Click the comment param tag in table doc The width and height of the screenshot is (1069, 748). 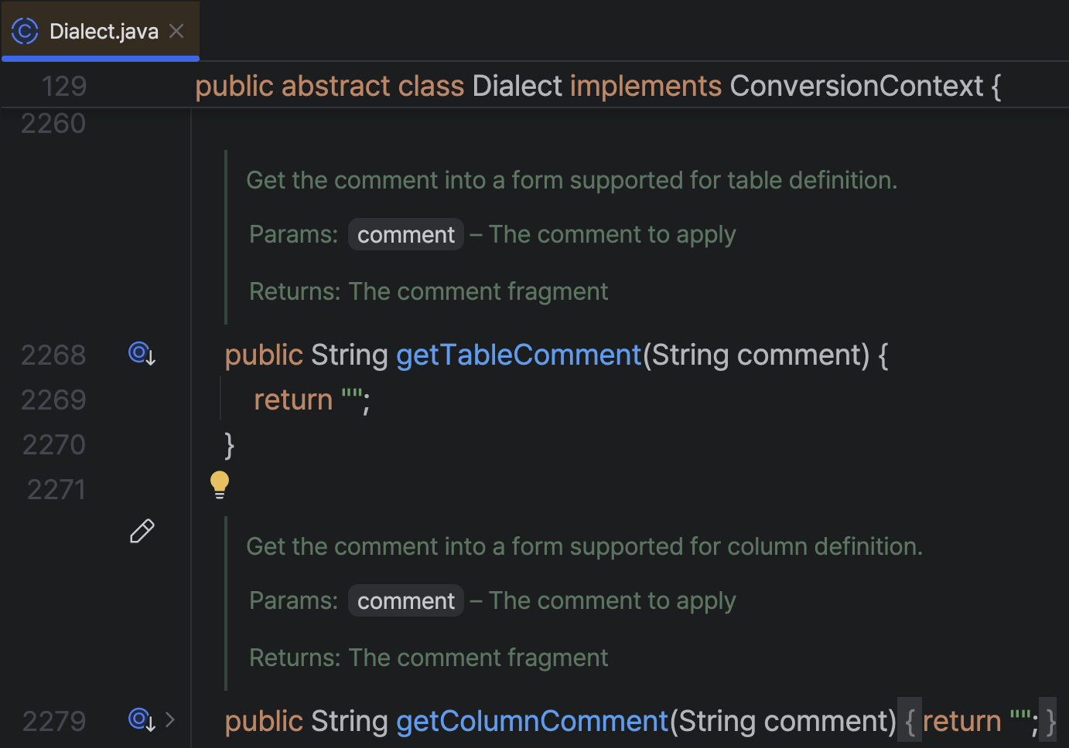click(x=406, y=234)
